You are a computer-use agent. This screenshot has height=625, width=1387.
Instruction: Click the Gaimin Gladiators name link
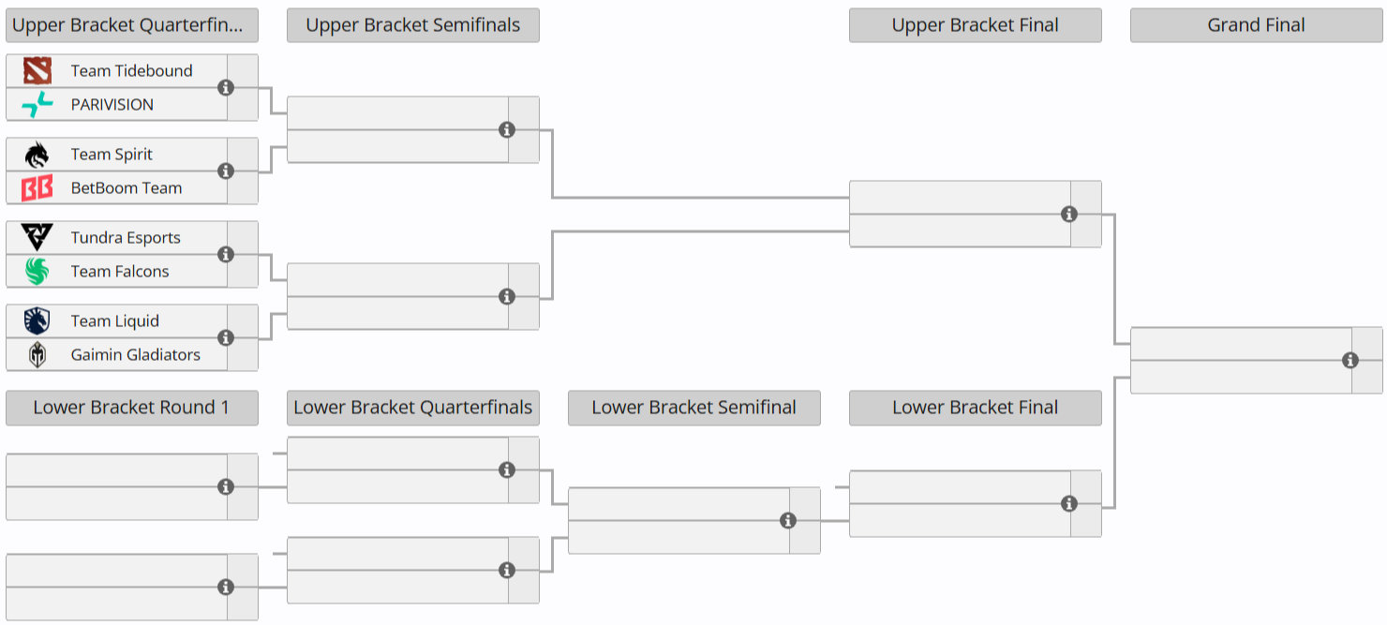(x=136, y=355)
